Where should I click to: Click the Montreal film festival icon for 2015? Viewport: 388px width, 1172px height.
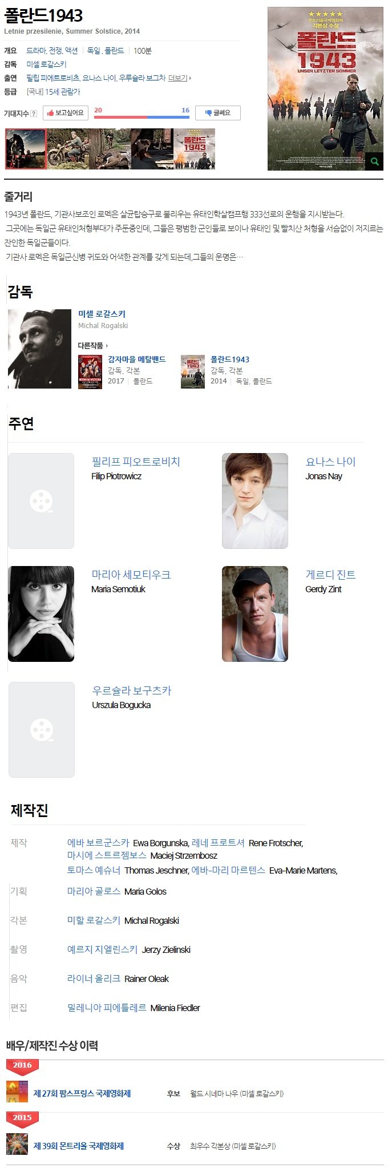point(17,1144)
